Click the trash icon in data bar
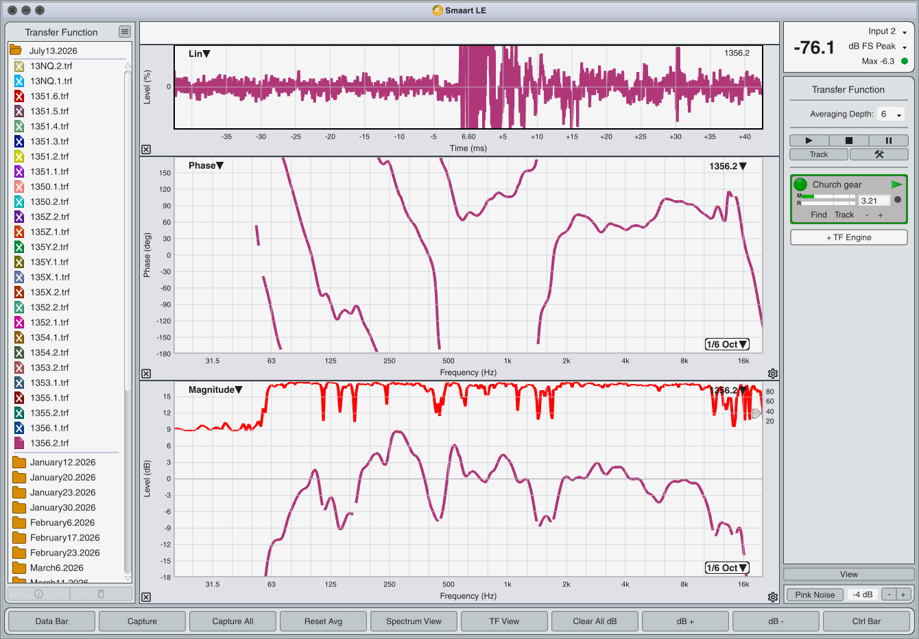This screenshot has height=639, width=919. coord(101,594)
